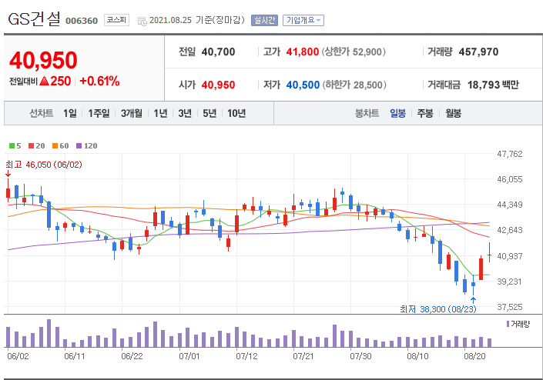
Task: Click the 하한가 28,500 text
Action: [x=354, y=85]
